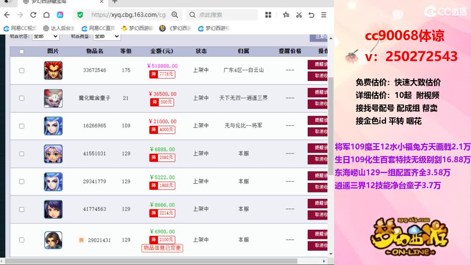Click the 近期收 button at top right
The width and height of the screenshot is (471, 265).
pos(319,37)
